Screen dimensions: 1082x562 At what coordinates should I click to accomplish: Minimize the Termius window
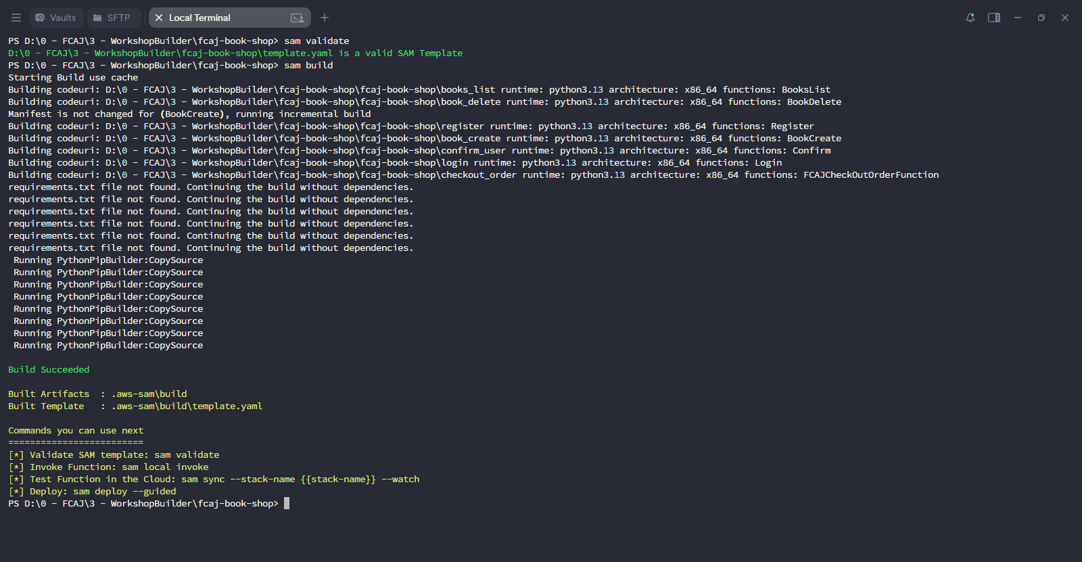1018,18
